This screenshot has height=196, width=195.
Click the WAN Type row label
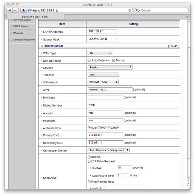click(50, 53)
